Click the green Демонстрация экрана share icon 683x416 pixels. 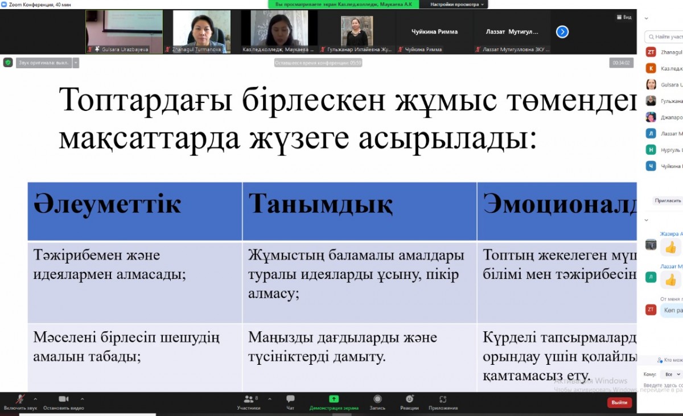[334, 399]
